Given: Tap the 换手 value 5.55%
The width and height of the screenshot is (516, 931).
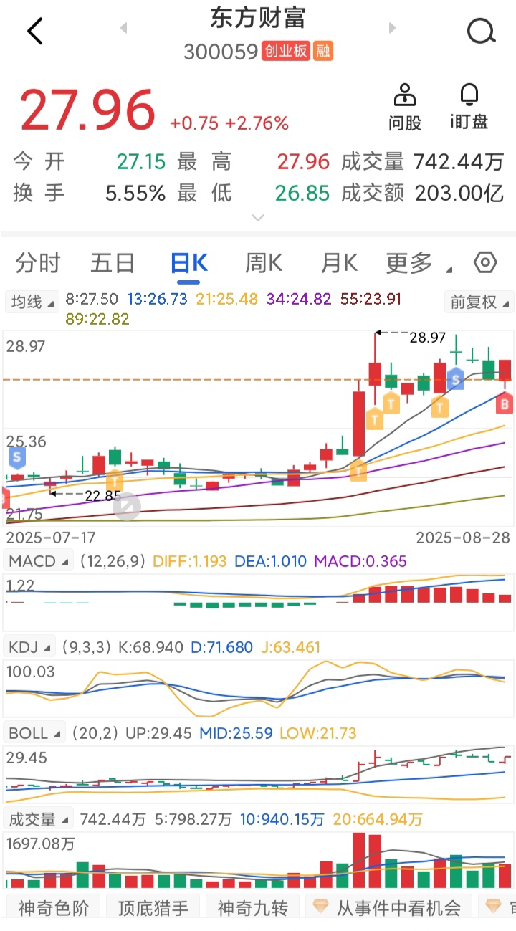Looking at the screenshot, I should coord(135,194).
